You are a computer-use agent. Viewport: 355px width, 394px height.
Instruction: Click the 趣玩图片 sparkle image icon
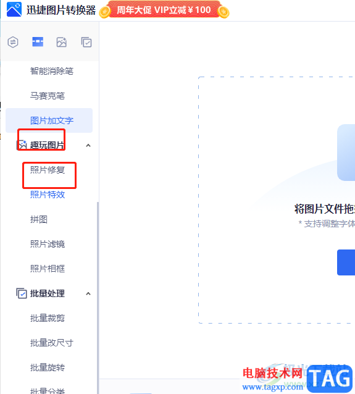pos(22,145)
